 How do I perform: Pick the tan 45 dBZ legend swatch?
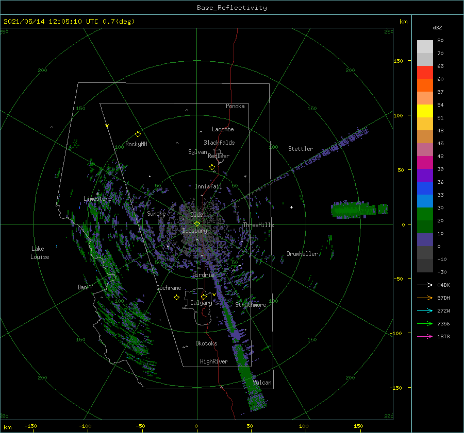coord(425,137)
